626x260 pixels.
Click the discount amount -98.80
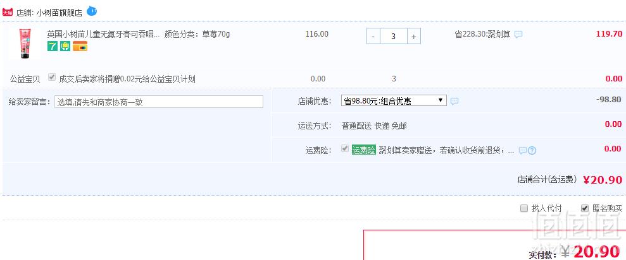click(608, 100)
